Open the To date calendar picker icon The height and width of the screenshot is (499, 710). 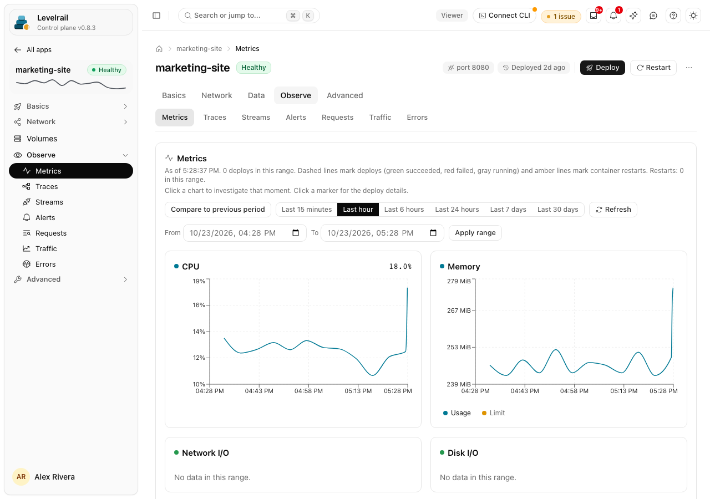(433, 233)
